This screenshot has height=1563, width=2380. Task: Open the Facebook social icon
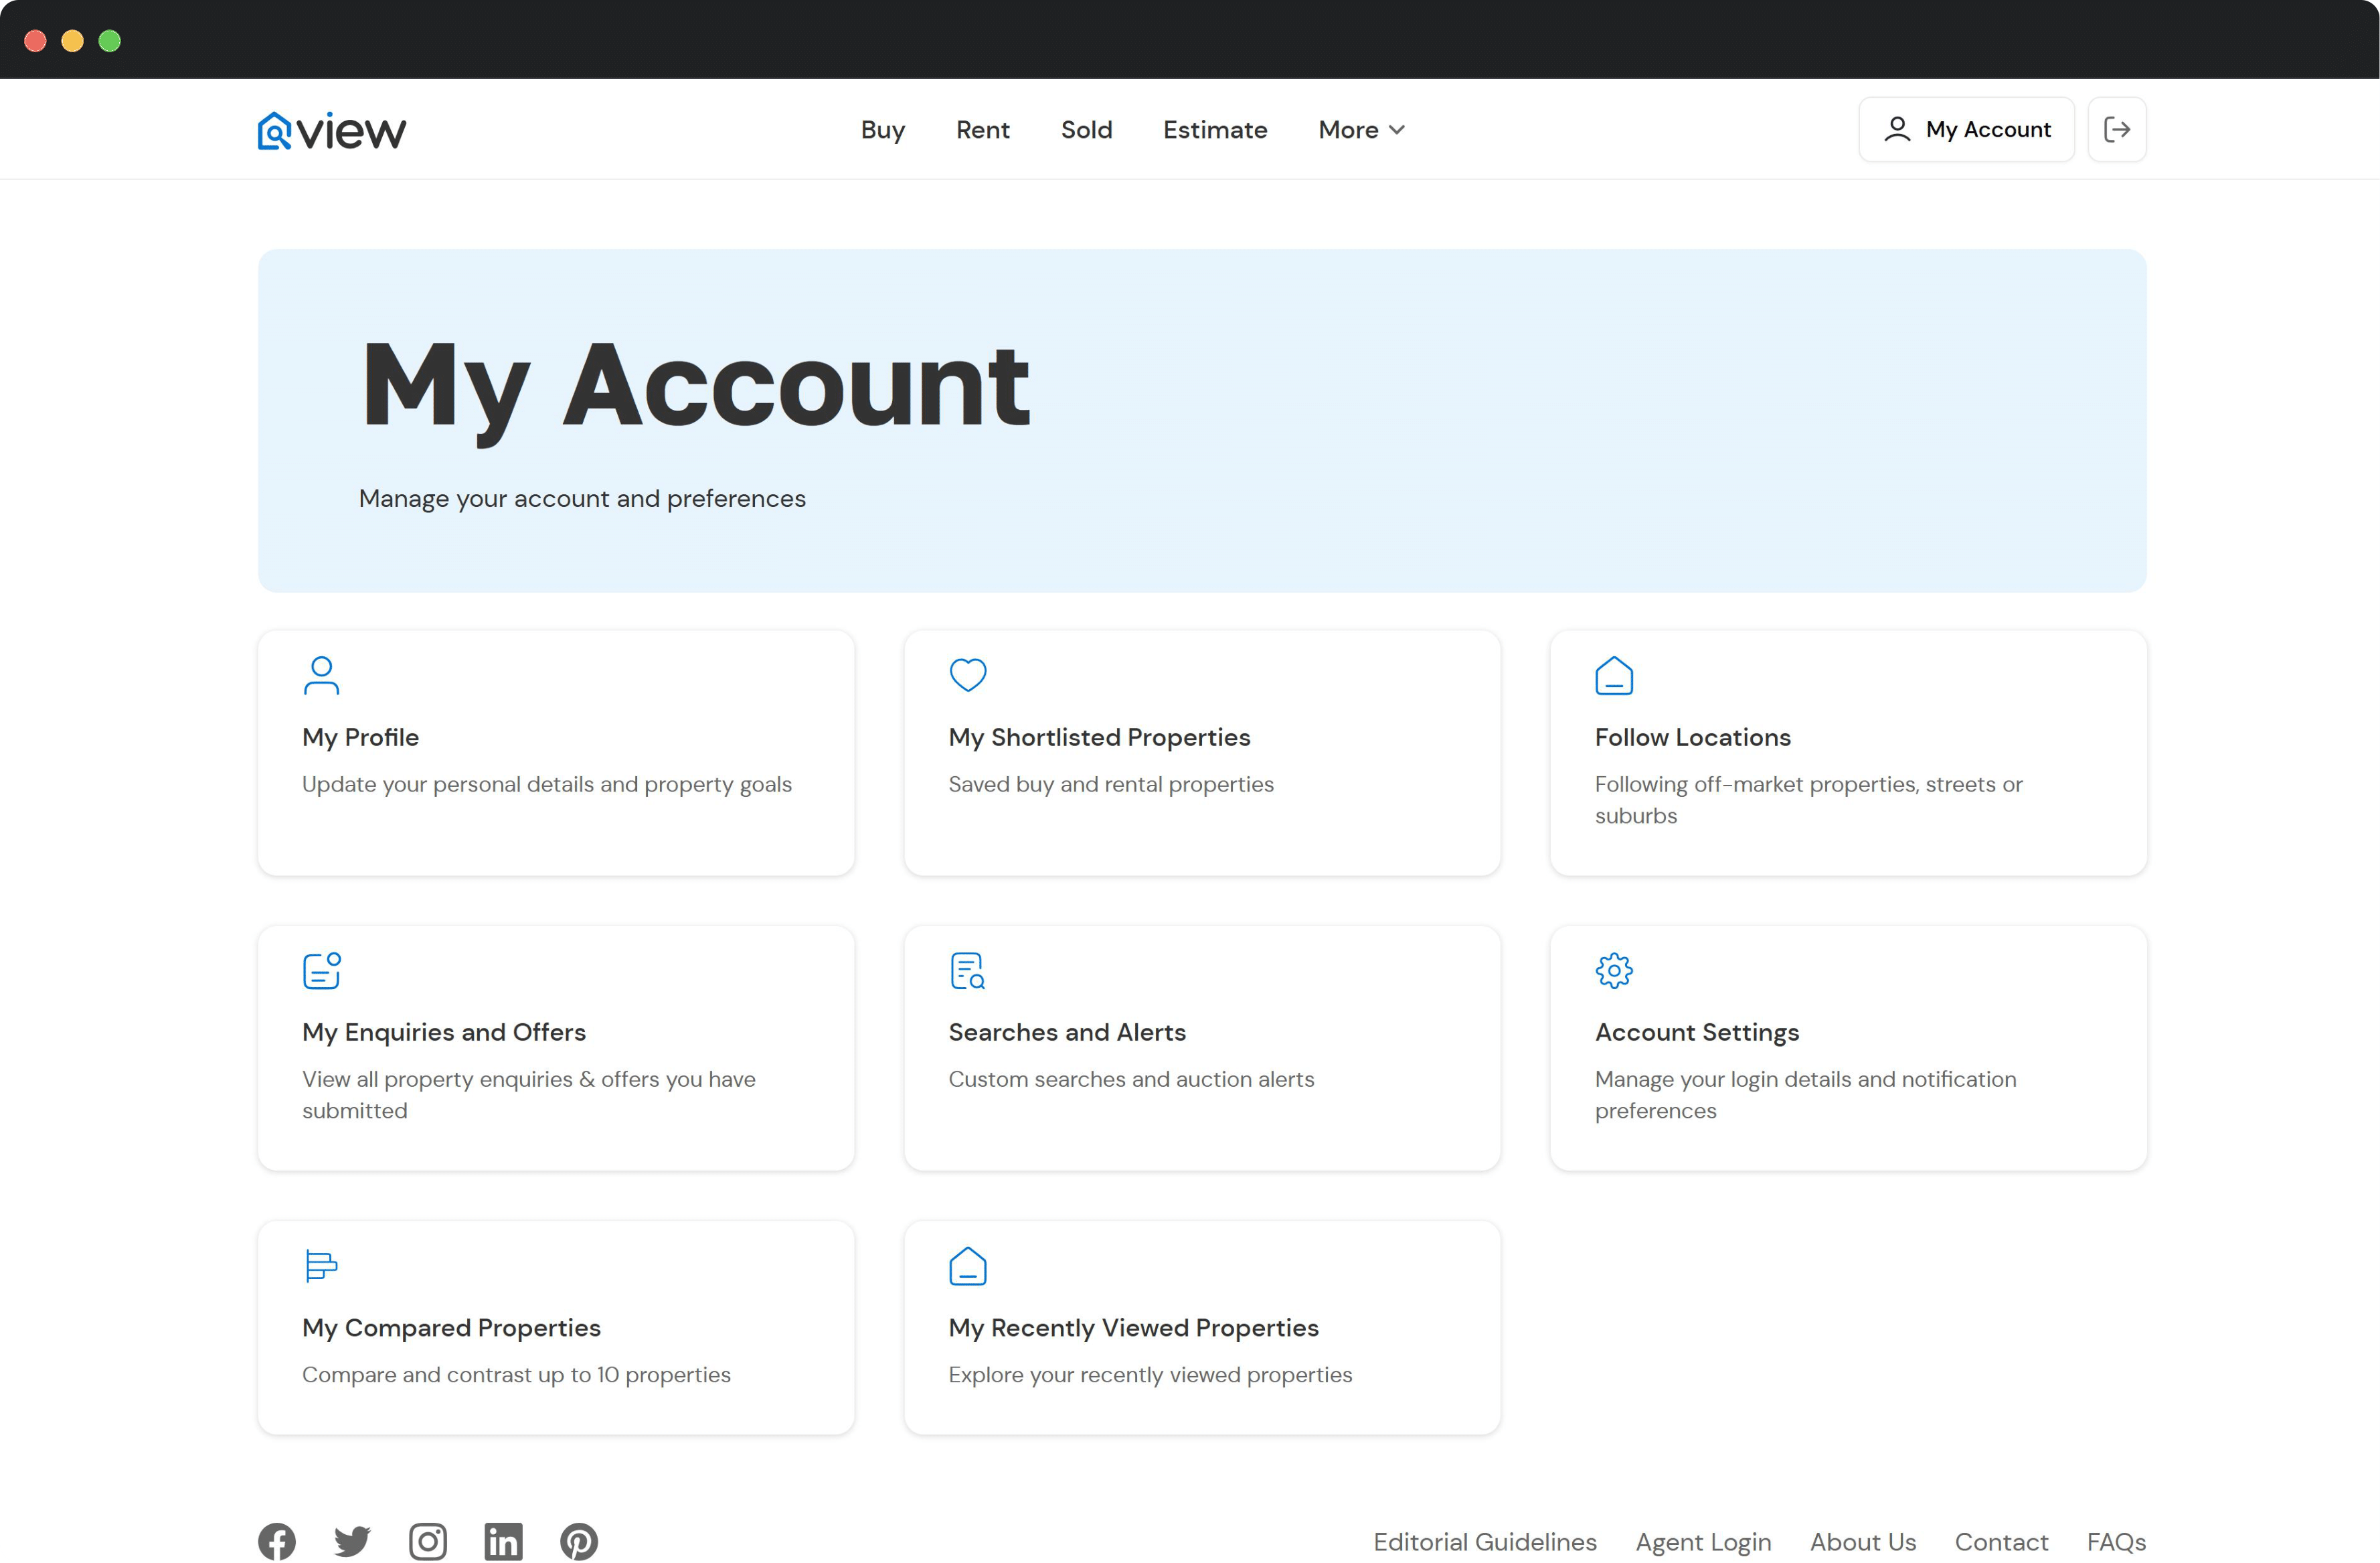[277, 1541]
